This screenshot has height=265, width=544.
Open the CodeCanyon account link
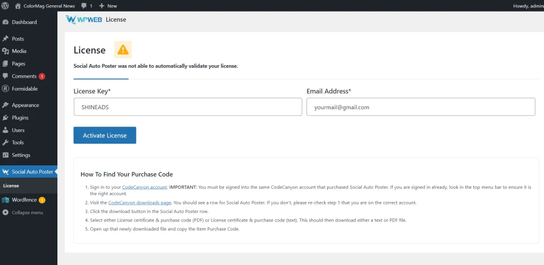(x=144, y=187)
